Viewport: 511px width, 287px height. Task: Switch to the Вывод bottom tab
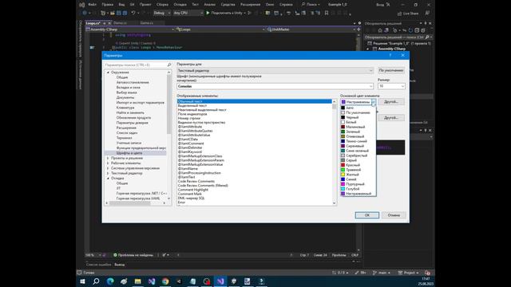coord(120,265)
